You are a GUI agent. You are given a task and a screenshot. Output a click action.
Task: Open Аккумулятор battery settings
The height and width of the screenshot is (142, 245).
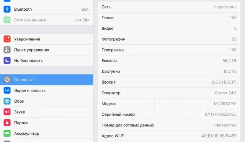47,134
